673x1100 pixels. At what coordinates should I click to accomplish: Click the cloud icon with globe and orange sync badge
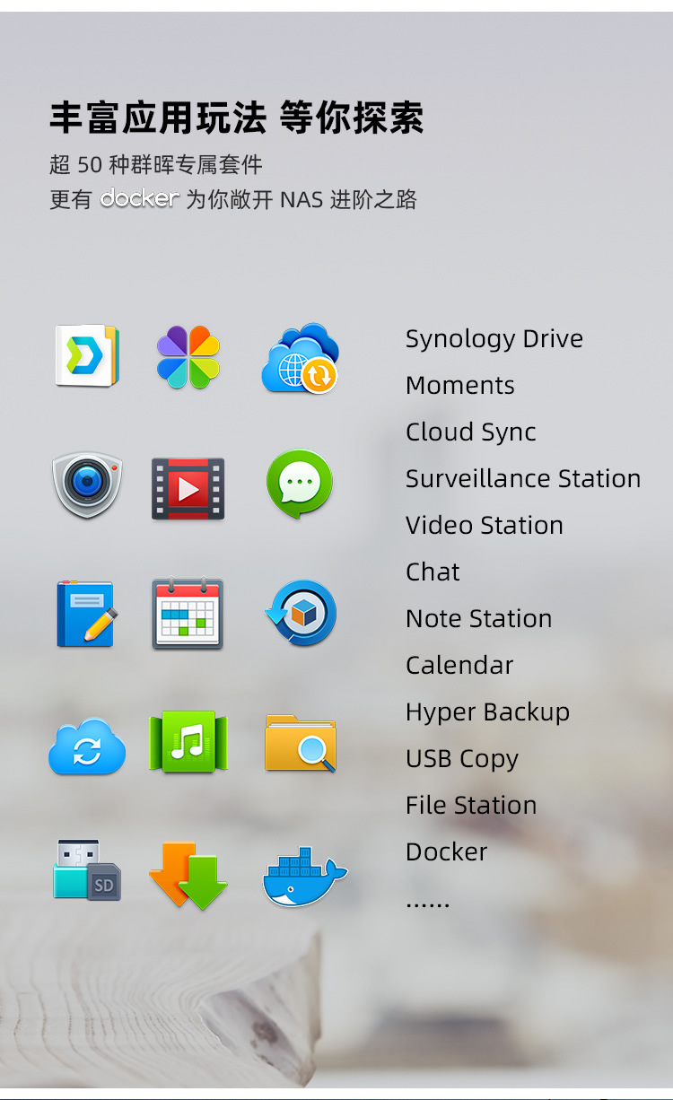click(301, 357)
